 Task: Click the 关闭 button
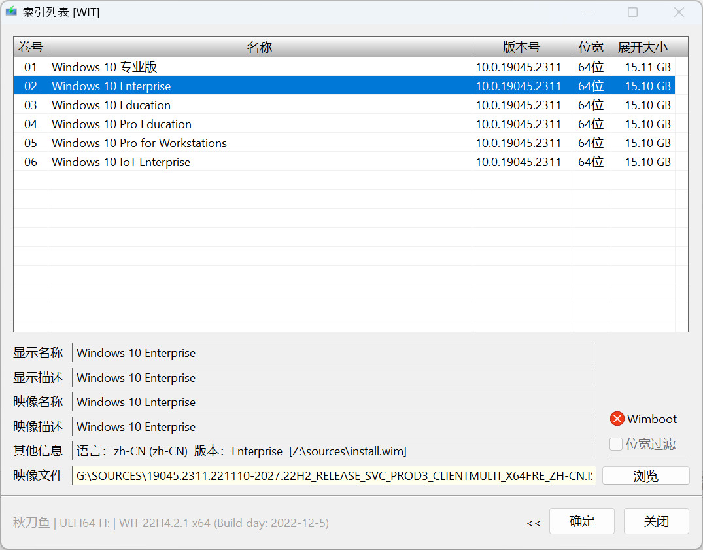[656, 521]
